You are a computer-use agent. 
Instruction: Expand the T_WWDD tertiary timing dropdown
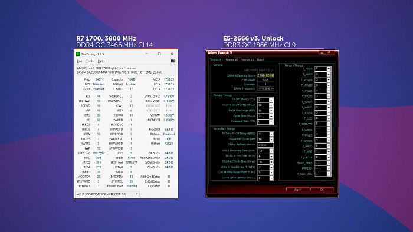point(329,85)
